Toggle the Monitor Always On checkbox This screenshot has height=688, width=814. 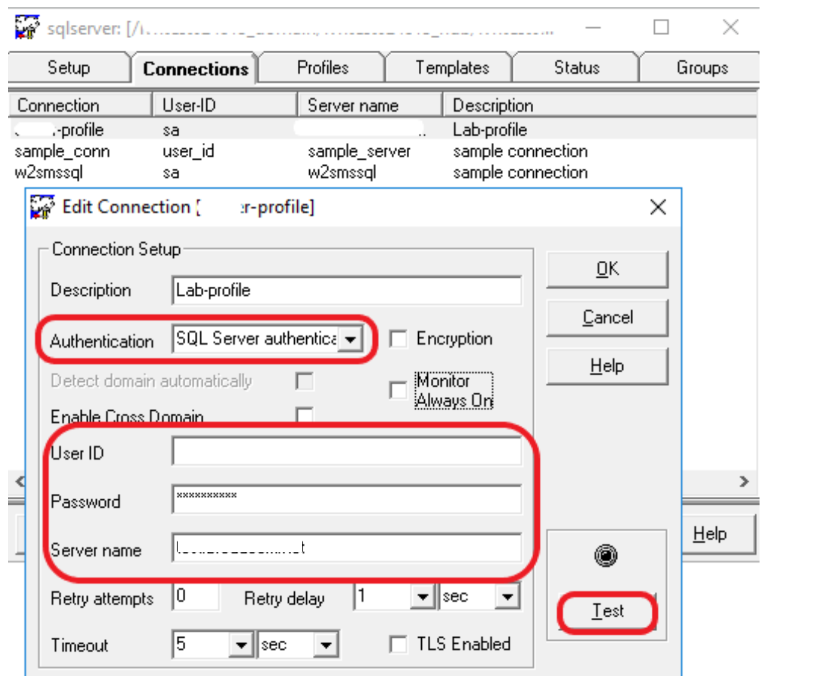[398, 390]
